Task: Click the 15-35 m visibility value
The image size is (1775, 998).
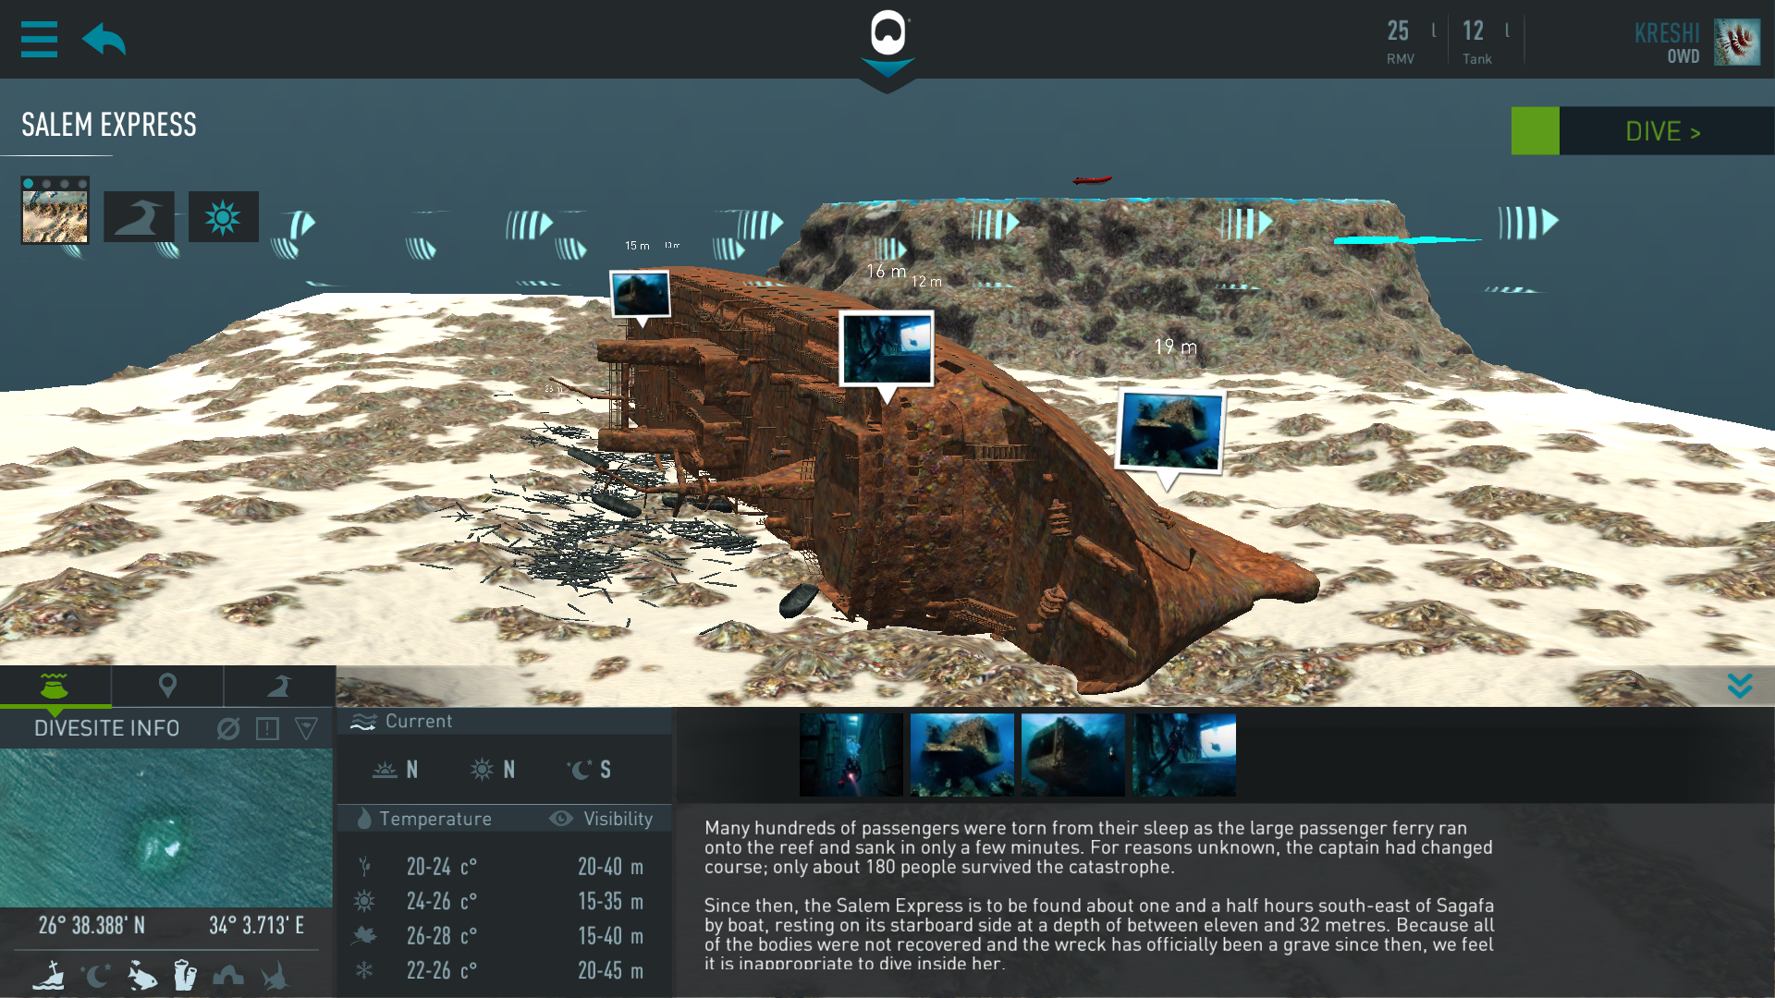Action: tap(611, 901)
